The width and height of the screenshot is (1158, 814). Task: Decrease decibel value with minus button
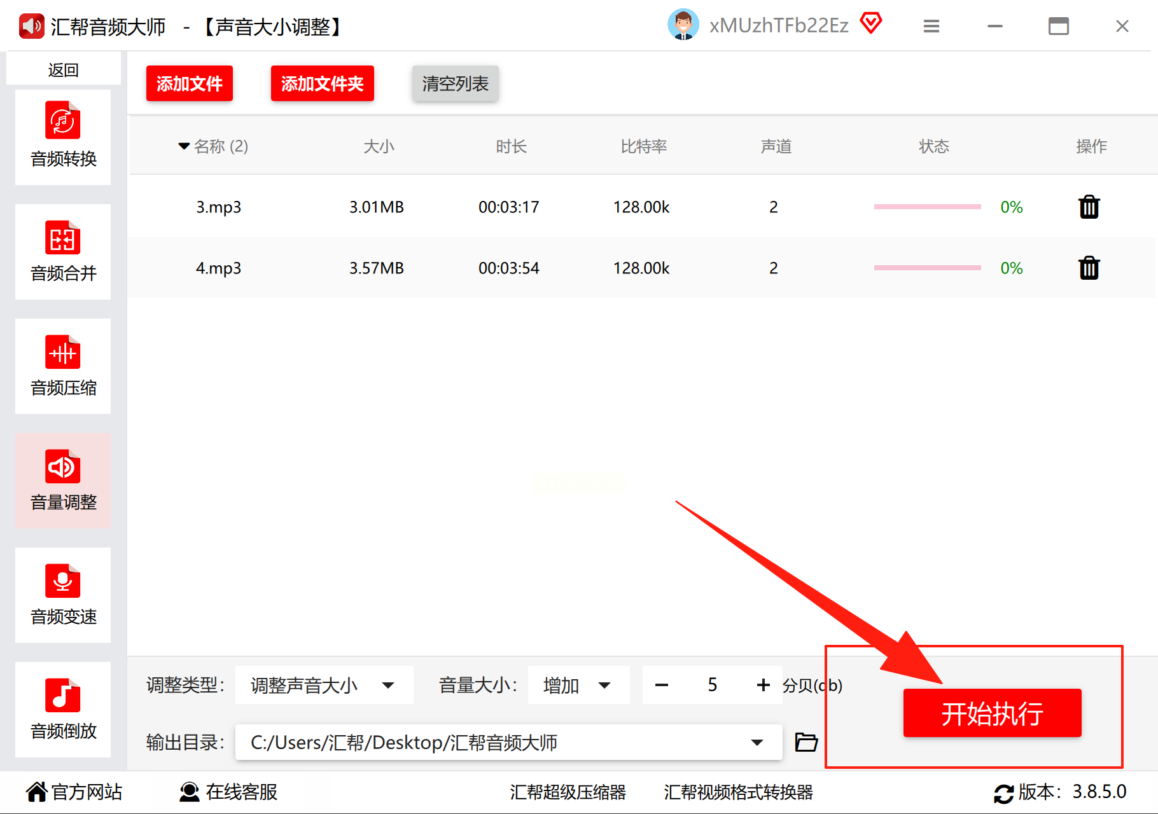click(662, 685)
